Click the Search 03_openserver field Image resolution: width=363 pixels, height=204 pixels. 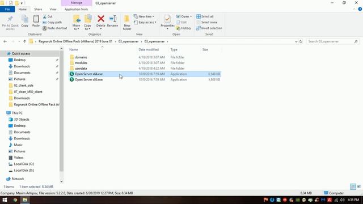click(333, 41)
